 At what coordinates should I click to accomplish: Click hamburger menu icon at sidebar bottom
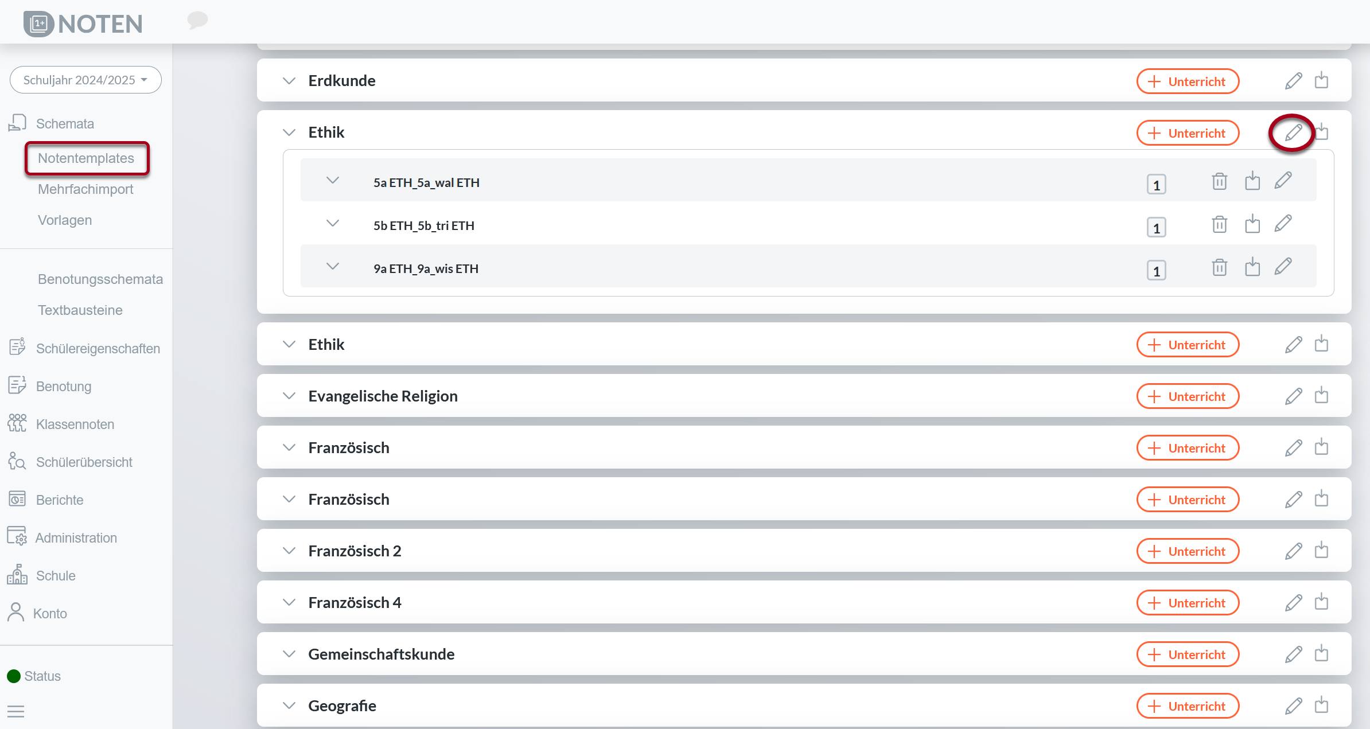16,712
